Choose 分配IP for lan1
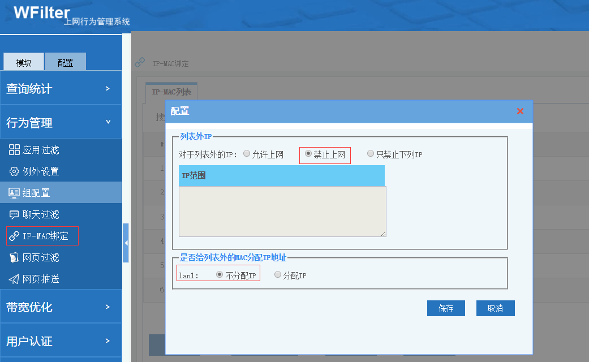Viewport: 589px width, 362px height. point(278,275)
